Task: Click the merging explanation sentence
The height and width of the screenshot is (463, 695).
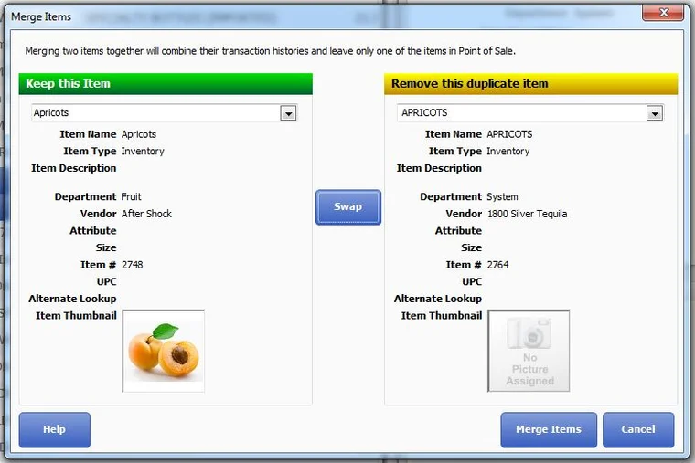Action: [270, 51]
